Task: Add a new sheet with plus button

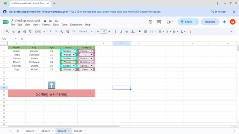Action: [11, 131]
